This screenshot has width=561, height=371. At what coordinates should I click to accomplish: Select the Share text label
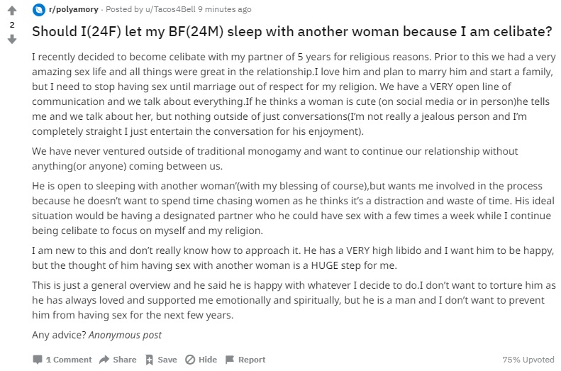pos(125,360)
